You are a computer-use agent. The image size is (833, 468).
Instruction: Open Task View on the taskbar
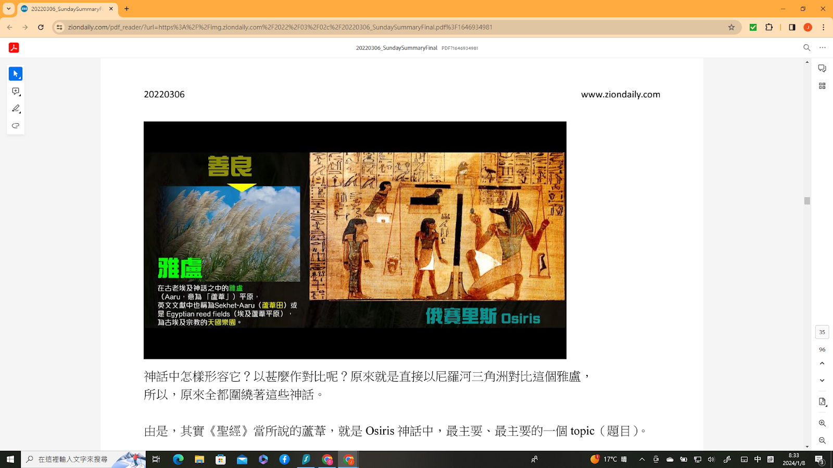click(156, 459)
